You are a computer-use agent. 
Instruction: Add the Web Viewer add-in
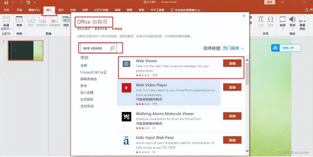(x=232, y=63)
